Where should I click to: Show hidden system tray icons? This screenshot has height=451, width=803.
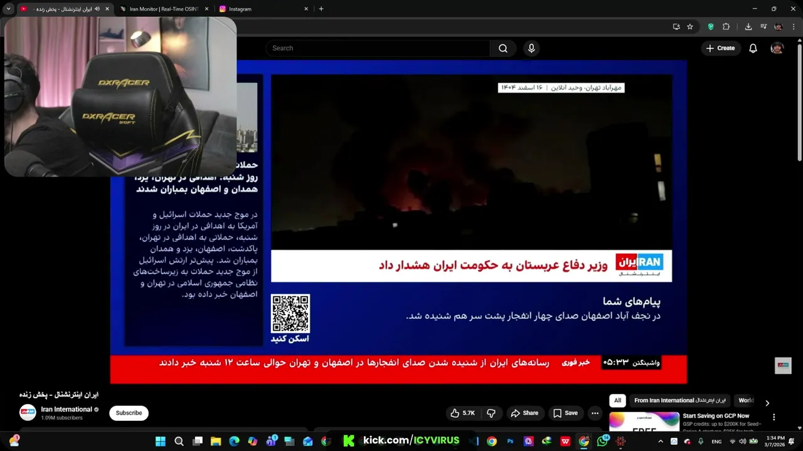click(x=661, y=442)
